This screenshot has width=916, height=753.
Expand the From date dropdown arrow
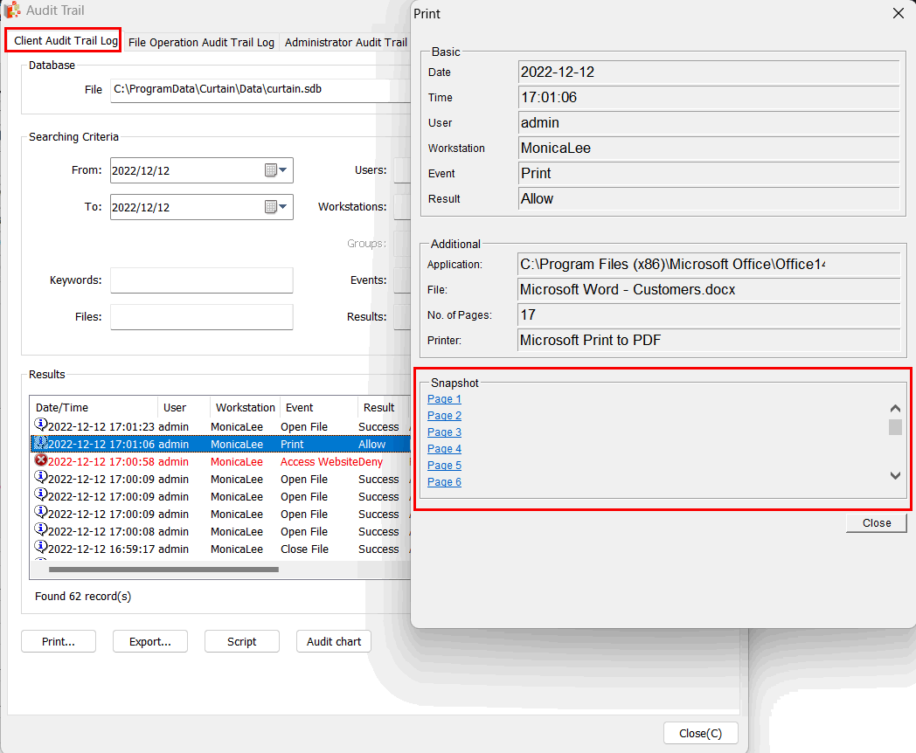point(284,170)
